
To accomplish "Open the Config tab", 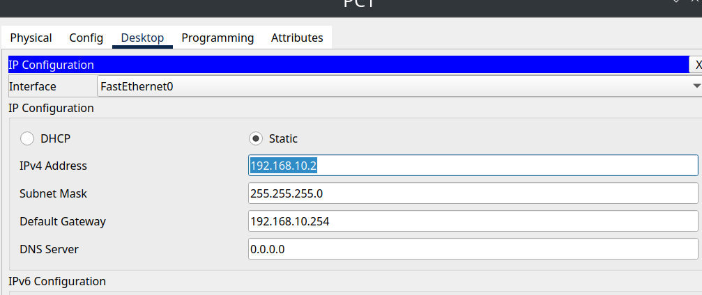I will [x=86, y=38].
